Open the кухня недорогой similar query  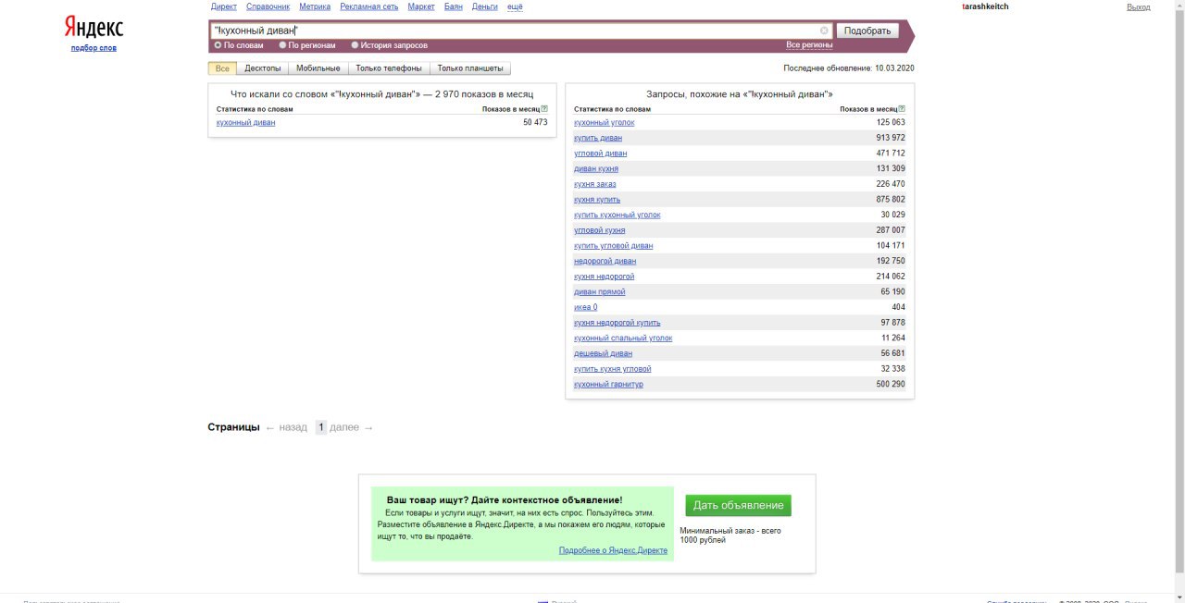point(605,277)
